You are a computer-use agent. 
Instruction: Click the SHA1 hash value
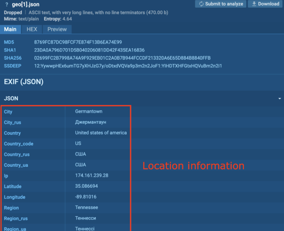click(x=89, y=50)
